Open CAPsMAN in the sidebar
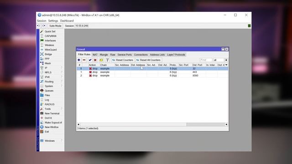The height and width of the screenshot is (164, 292). pyautogui.click(x=50, y=36)
